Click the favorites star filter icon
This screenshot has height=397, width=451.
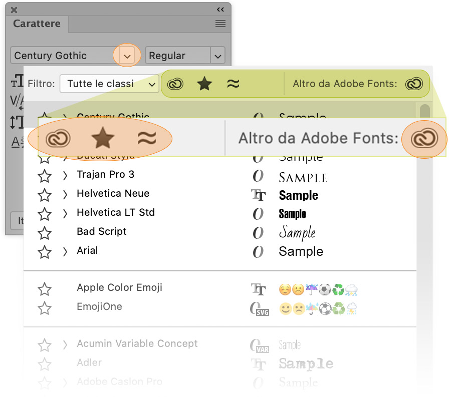[x=203, y=84]
